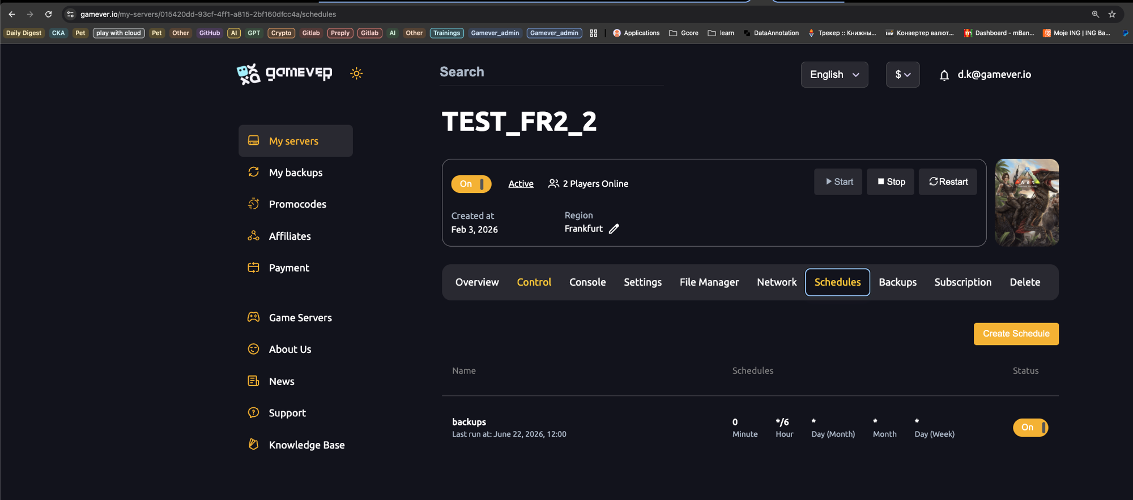Open the File Manager tab
The height and width of the screenshot is (500, 1133).
point(709,282)
